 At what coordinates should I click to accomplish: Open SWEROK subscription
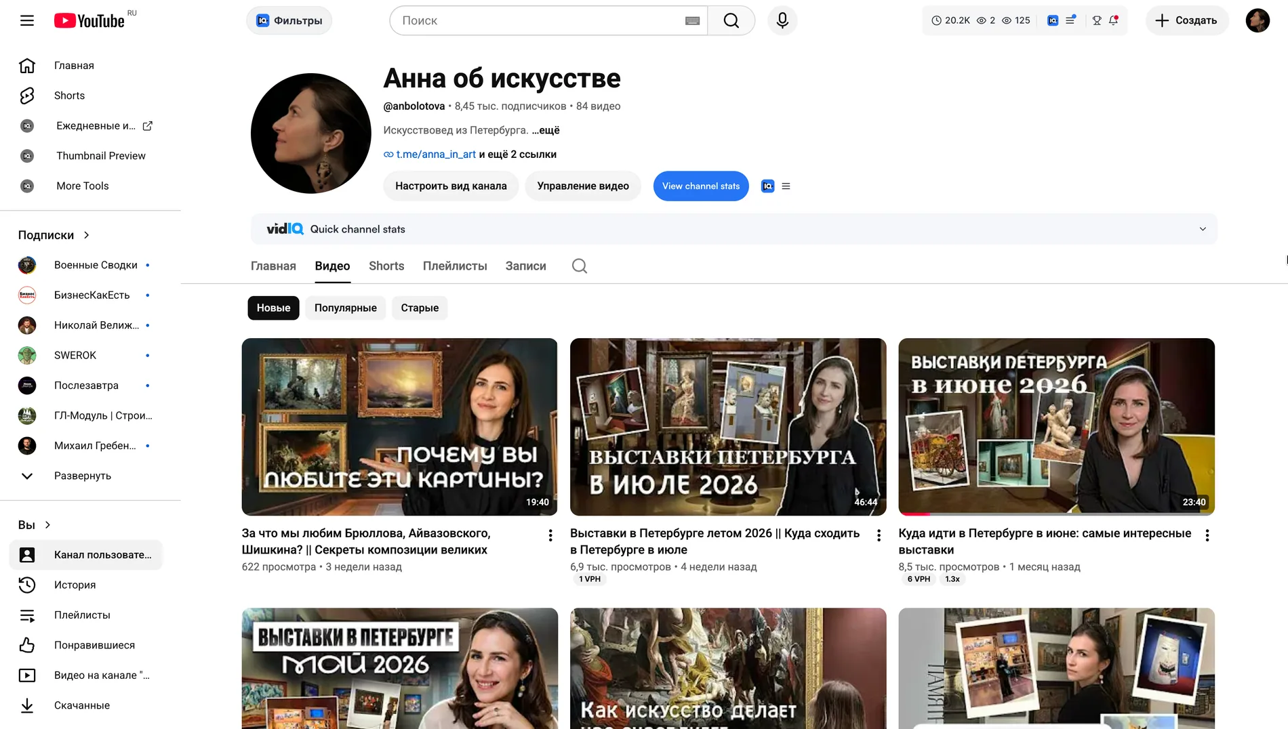(86, 355)
